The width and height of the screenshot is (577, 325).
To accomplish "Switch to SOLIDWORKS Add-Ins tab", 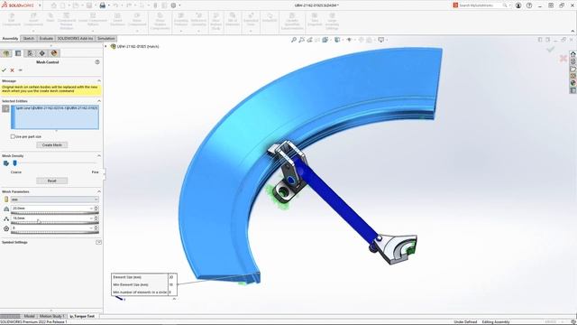I will (x=75, y=38).
